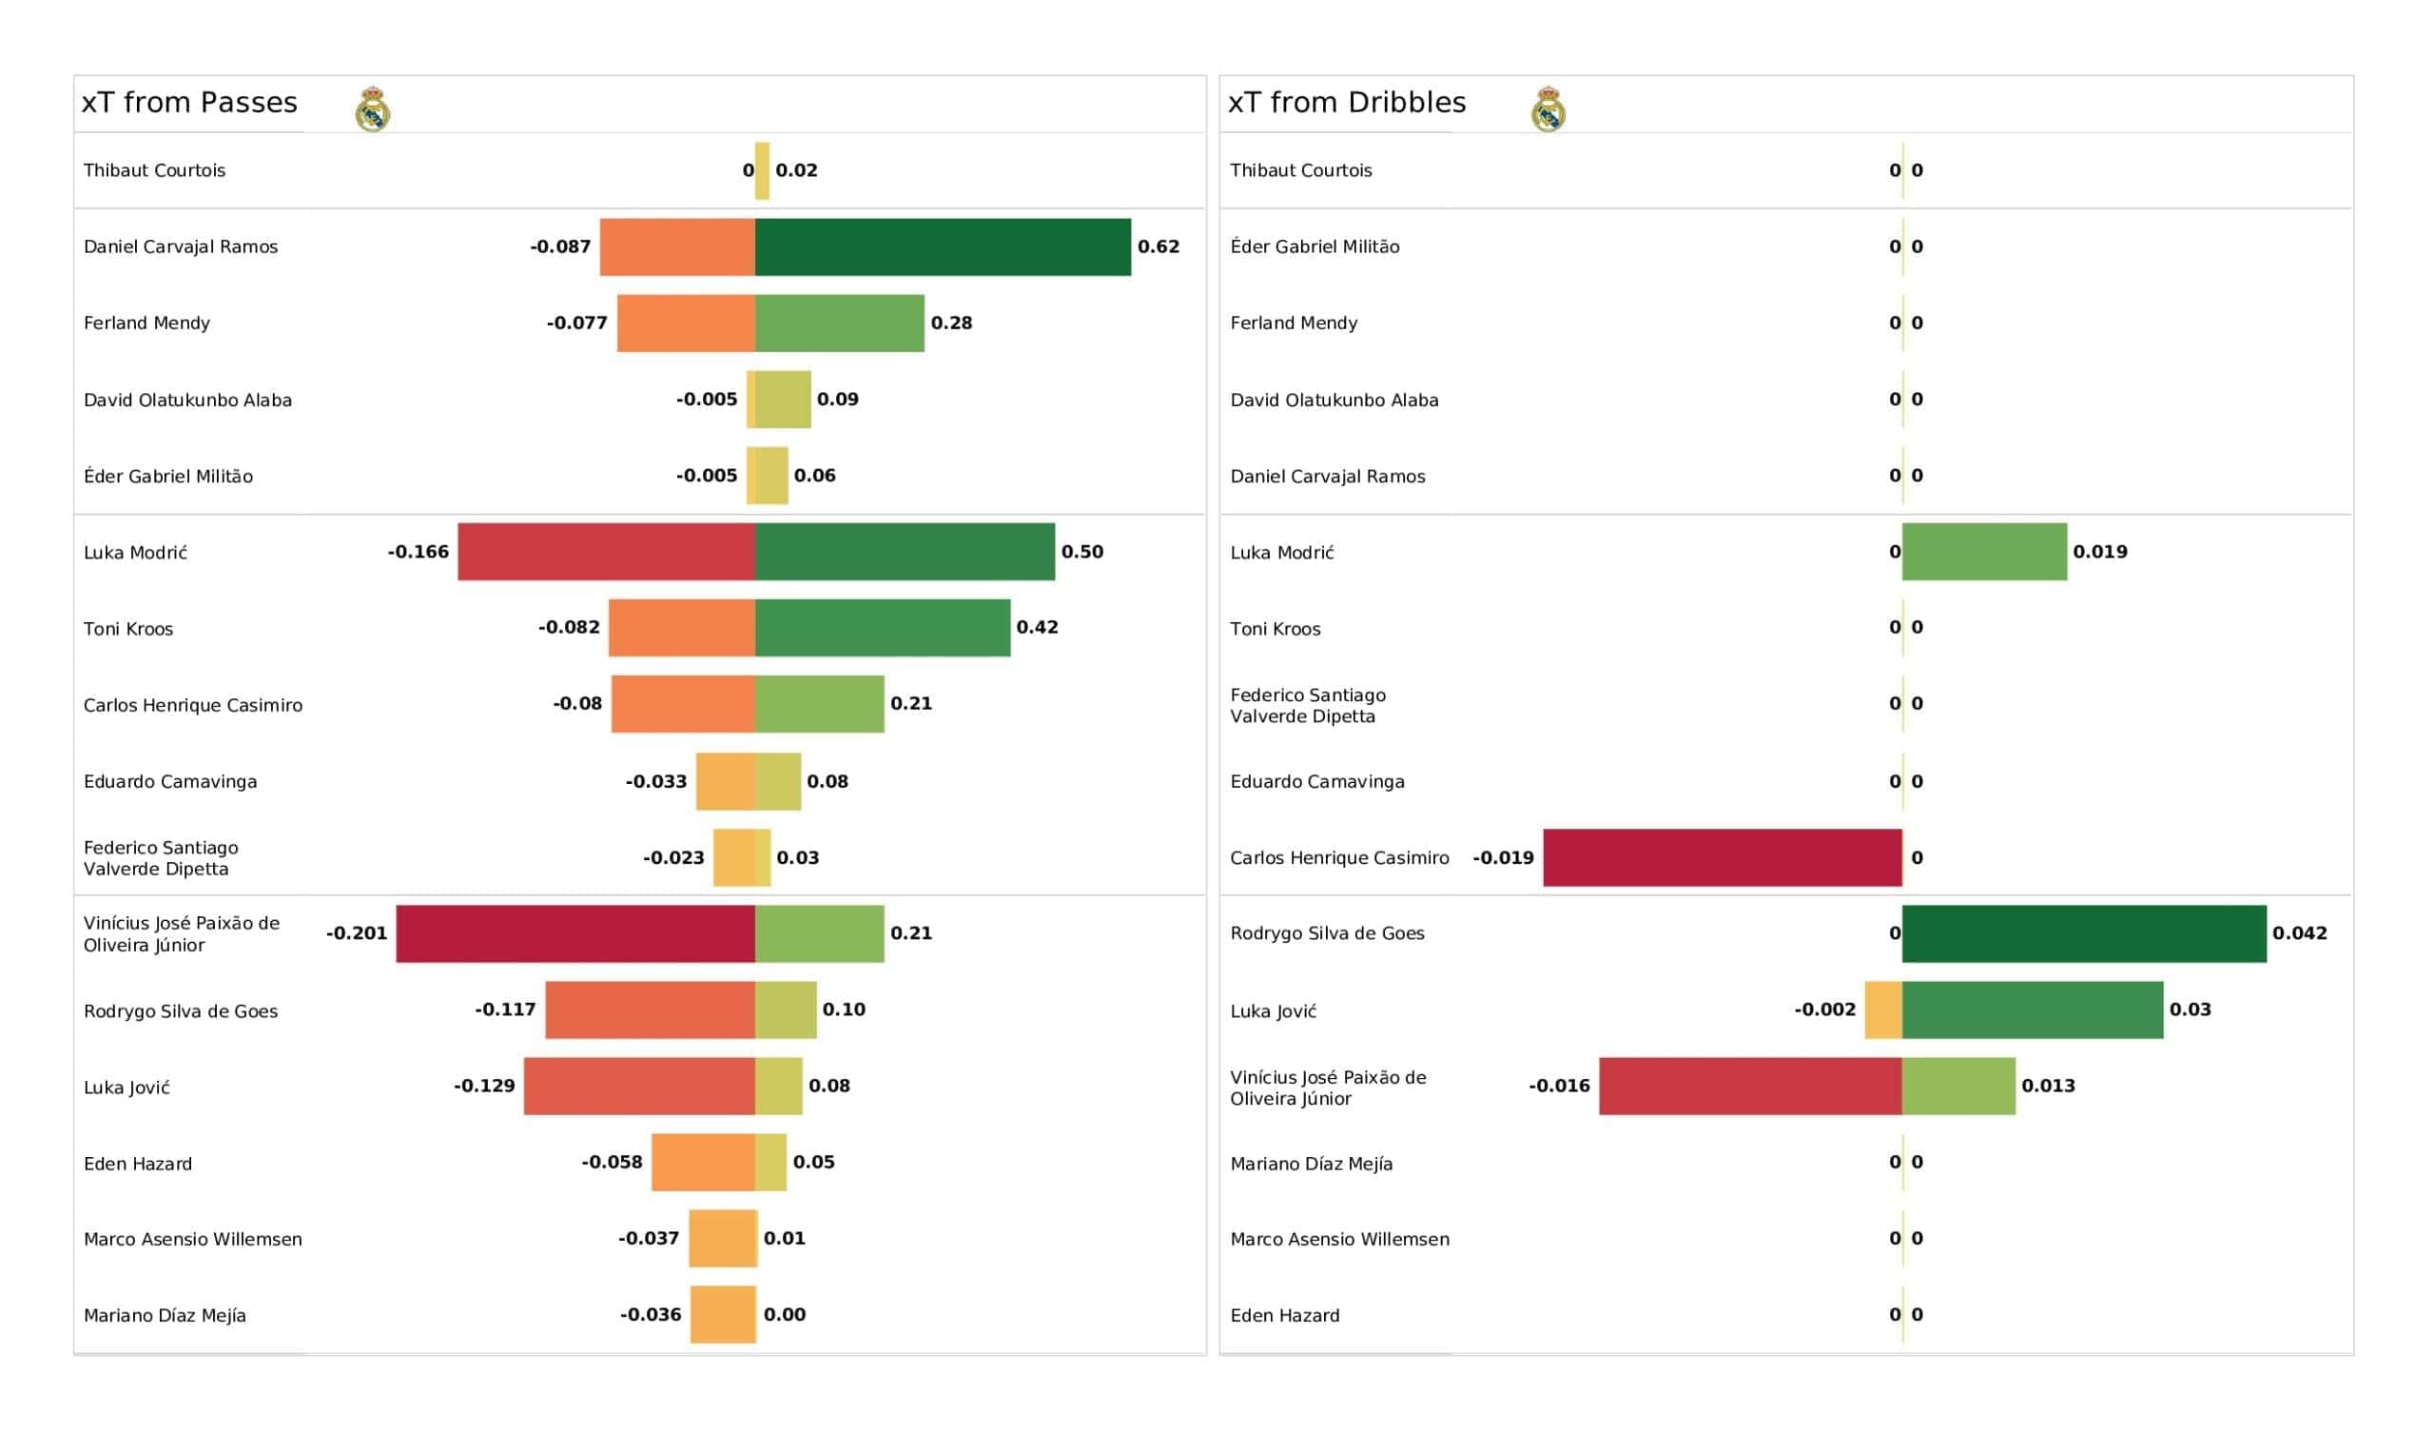Click the Real Madrid crest beside xT from Passes
The height and width of the screenshot is (1431, 2435).
(372, 109)
